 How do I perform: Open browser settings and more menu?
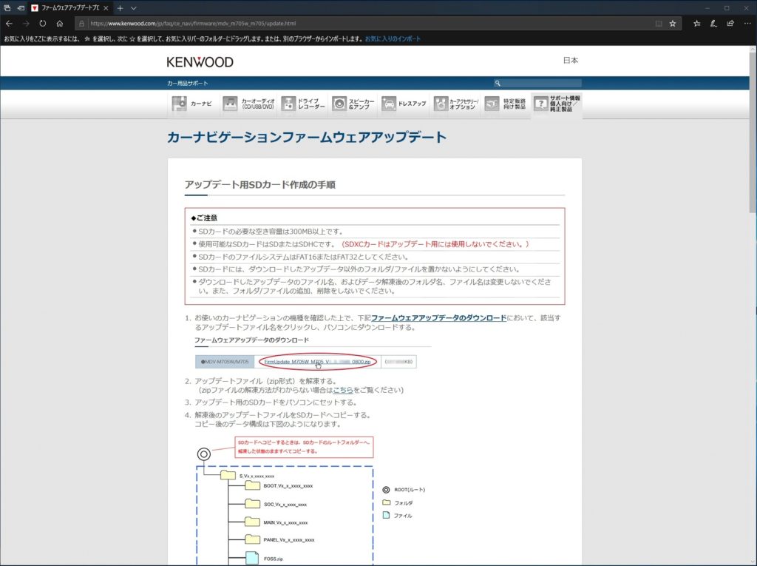click(747, 23)
